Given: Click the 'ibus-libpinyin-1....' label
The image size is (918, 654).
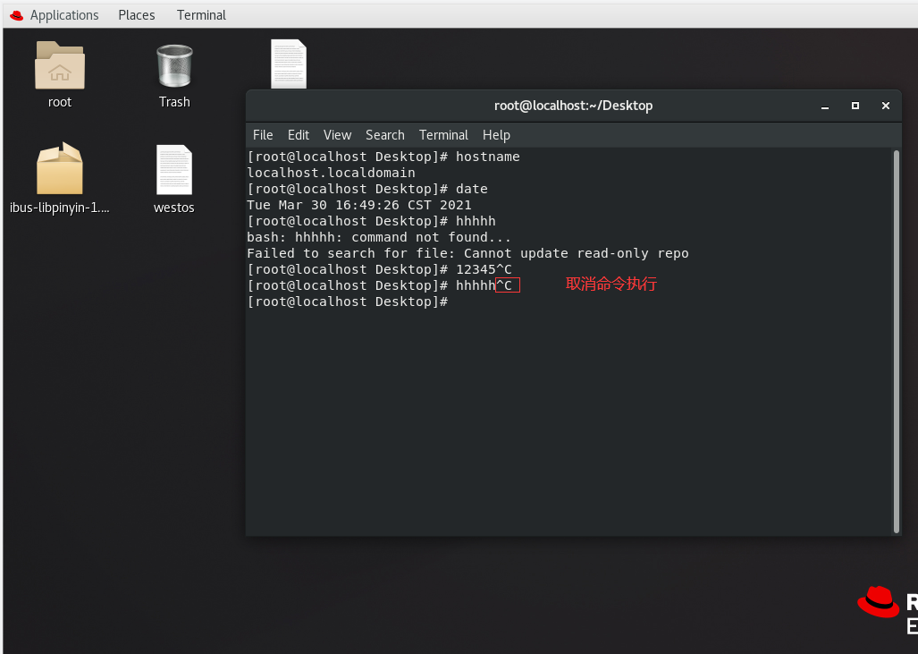Looking at the screenshot, I should 60,208.
